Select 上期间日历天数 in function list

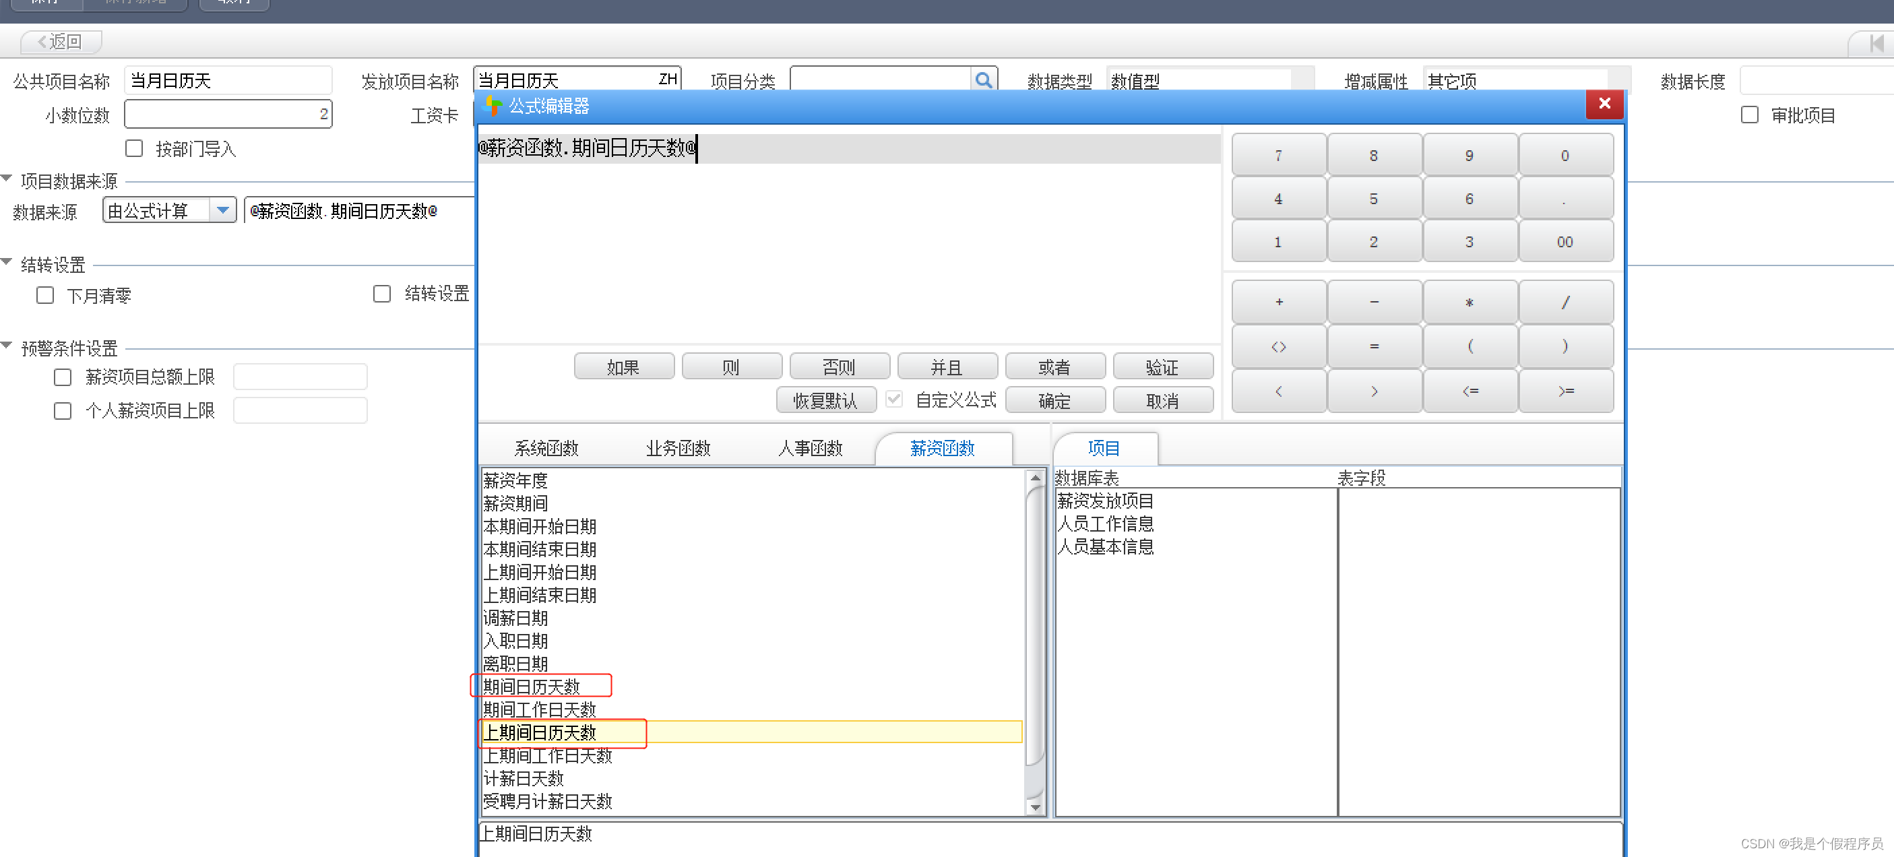click(752, 731)
